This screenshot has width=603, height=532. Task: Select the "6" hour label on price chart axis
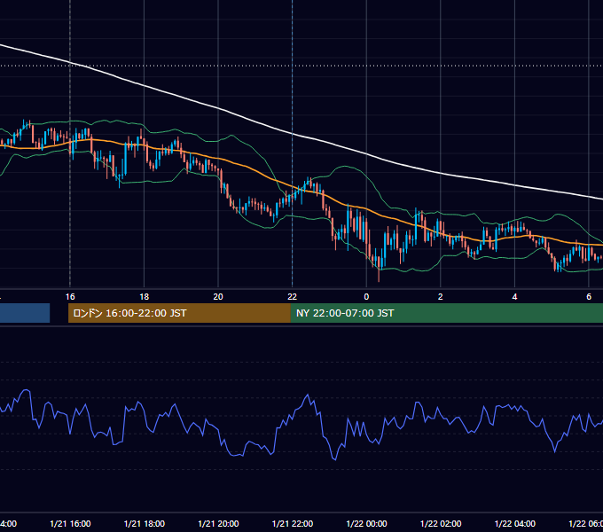(589, 297)
